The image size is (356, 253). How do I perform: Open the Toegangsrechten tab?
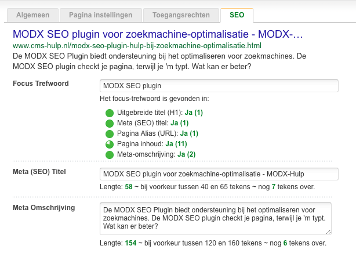coord(181,15)
